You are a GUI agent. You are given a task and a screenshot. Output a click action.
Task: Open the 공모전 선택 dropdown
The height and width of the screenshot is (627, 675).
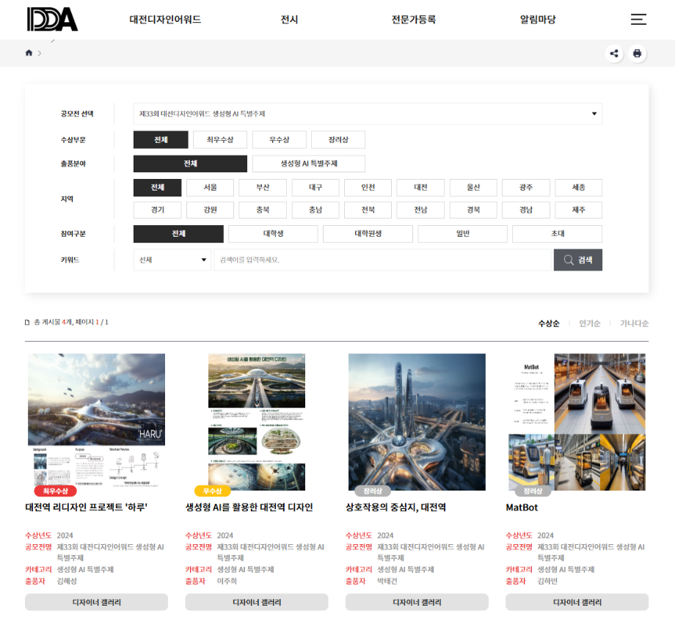tap(367, 114)
